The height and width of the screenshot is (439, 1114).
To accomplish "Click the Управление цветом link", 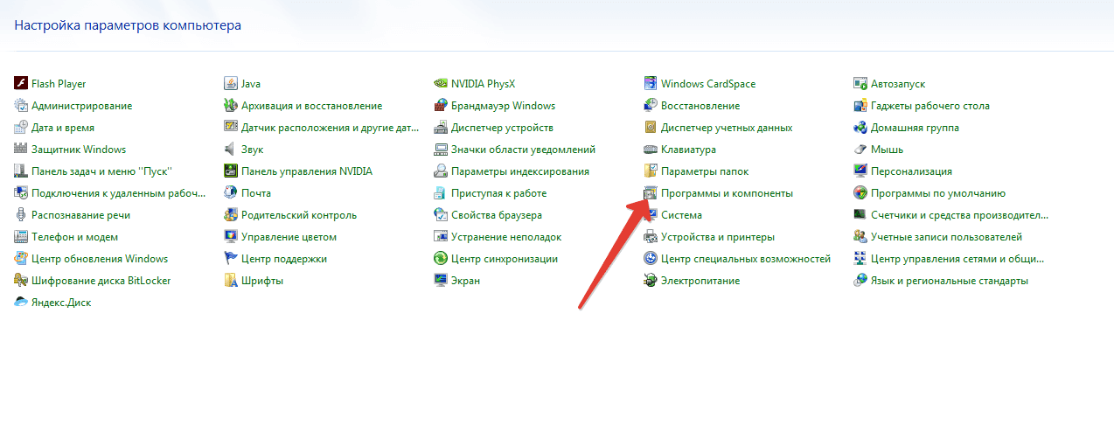I will coord(289,237).
